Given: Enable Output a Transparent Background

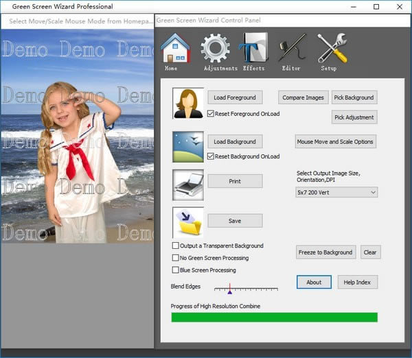Looking at the screenshot, I should (x=176, y=246).
